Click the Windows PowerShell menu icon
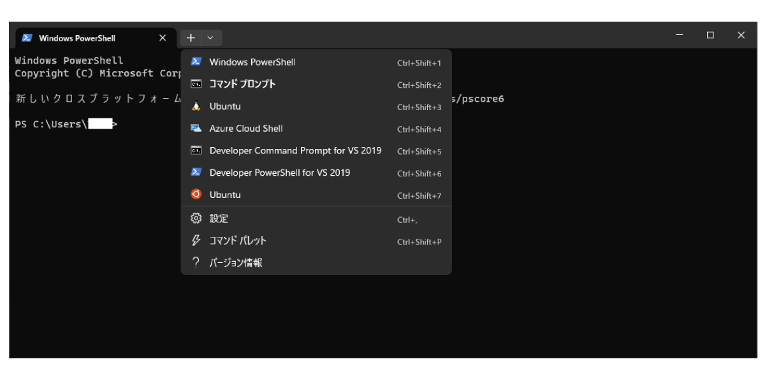The width and height of the screenshot is (765, 382). (x=196, y=62)
